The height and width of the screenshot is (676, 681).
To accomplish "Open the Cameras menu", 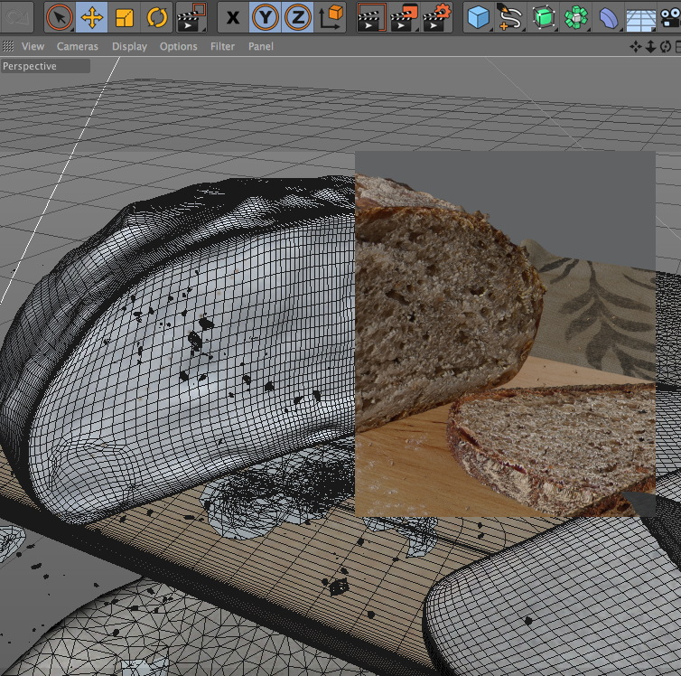I will point(78,46).
